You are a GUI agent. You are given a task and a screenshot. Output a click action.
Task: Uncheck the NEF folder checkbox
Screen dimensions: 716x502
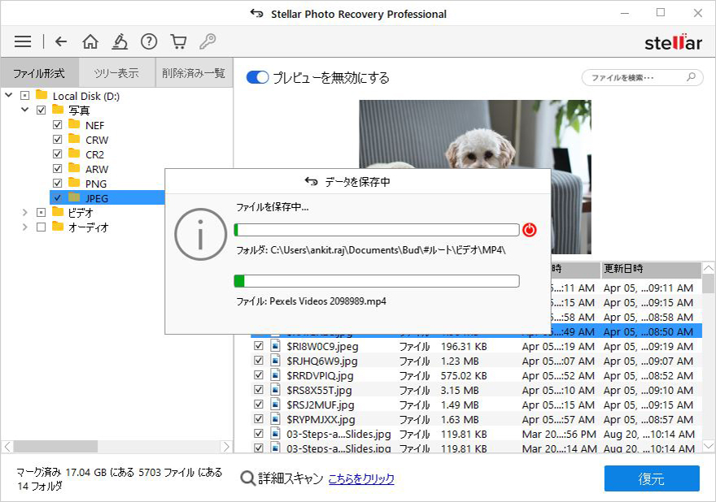57,124
